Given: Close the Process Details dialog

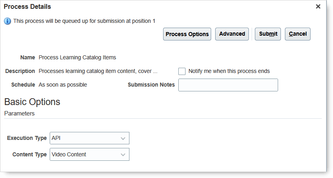Looking at the screenshot, I should (x=318, y=6).
